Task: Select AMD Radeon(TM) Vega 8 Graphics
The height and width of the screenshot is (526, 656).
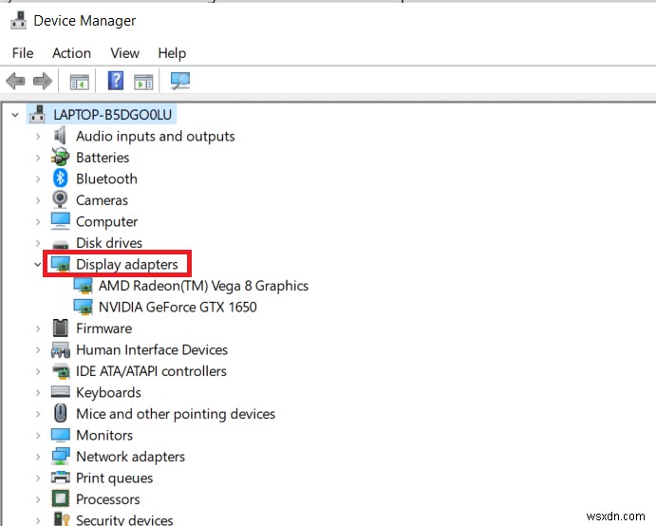Action: [203, 285]
